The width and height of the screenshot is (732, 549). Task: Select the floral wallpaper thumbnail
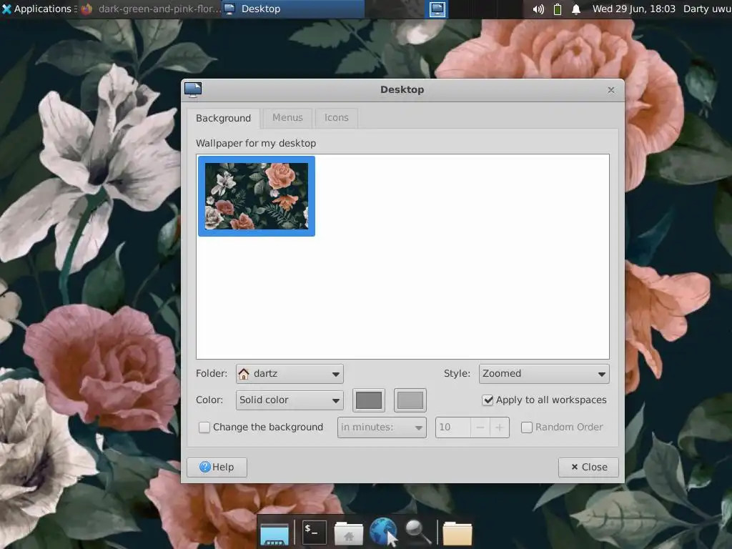click(x=257, y=196)
